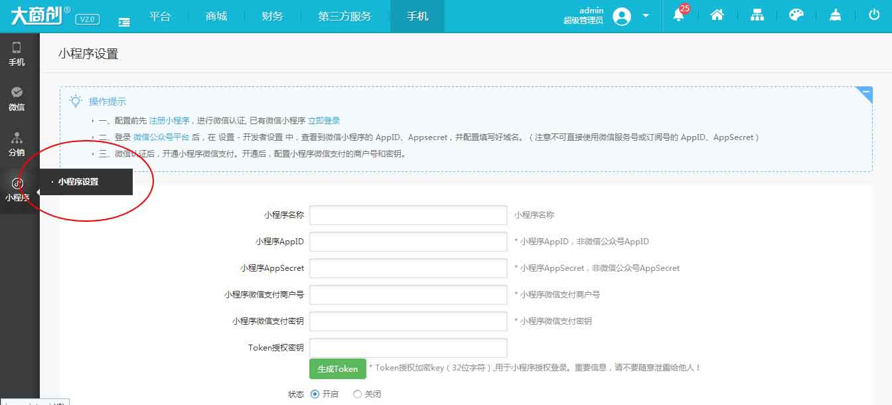This screenshot has width=892, height=405.
Task: Open 微信 in left sidebar
Action: [17, 99]
